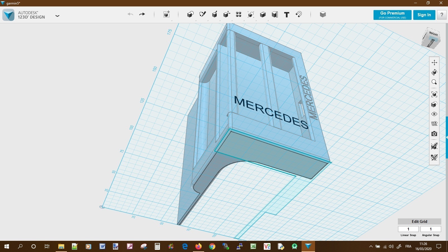Open File Explorer from the taskbar
Viewport: 448px width, 252px height.
coord(61,246)
